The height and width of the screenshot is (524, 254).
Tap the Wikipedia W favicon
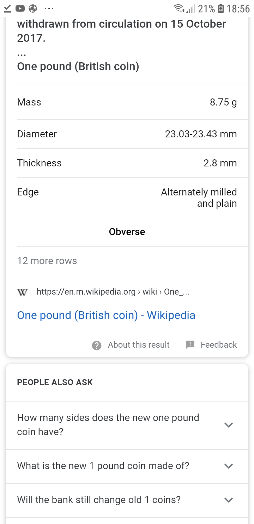click(23, 292)
